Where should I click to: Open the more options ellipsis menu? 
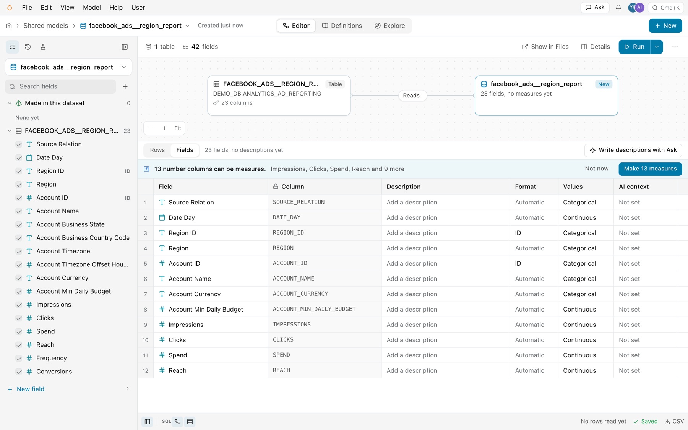[675, 47]
